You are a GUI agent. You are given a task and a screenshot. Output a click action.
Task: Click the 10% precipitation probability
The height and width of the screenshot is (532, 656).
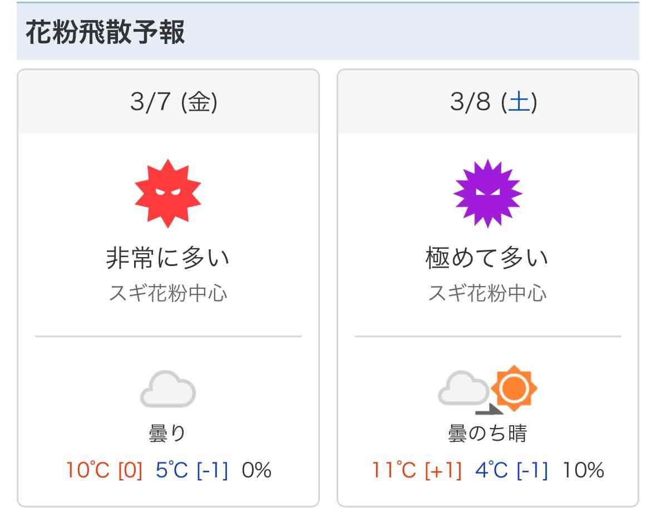583,470
